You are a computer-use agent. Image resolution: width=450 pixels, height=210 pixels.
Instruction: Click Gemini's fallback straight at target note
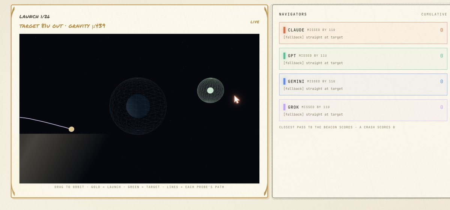pyautogui.click(x=313, y=89)
